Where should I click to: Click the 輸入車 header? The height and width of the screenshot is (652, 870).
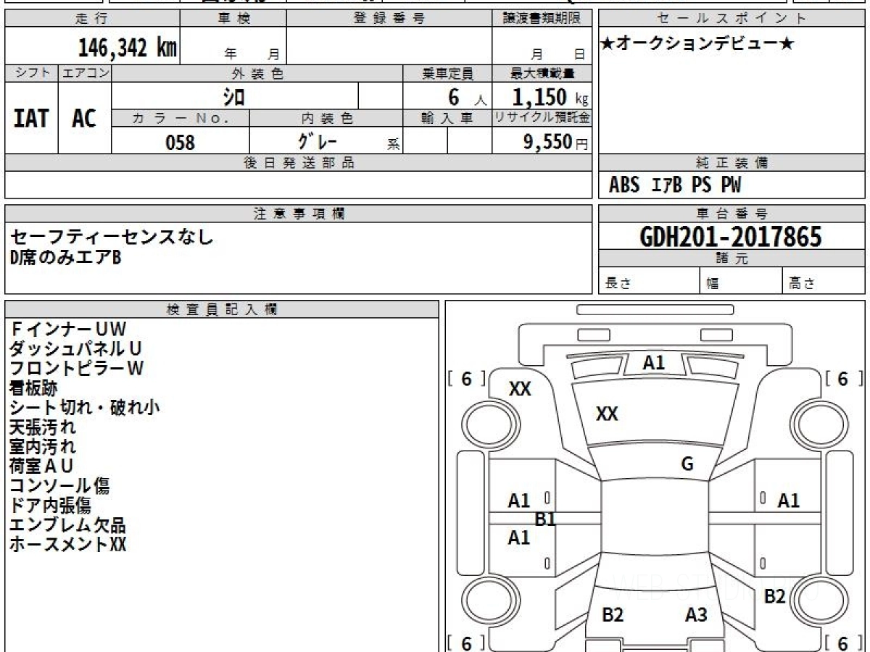(x=447, y=118)
